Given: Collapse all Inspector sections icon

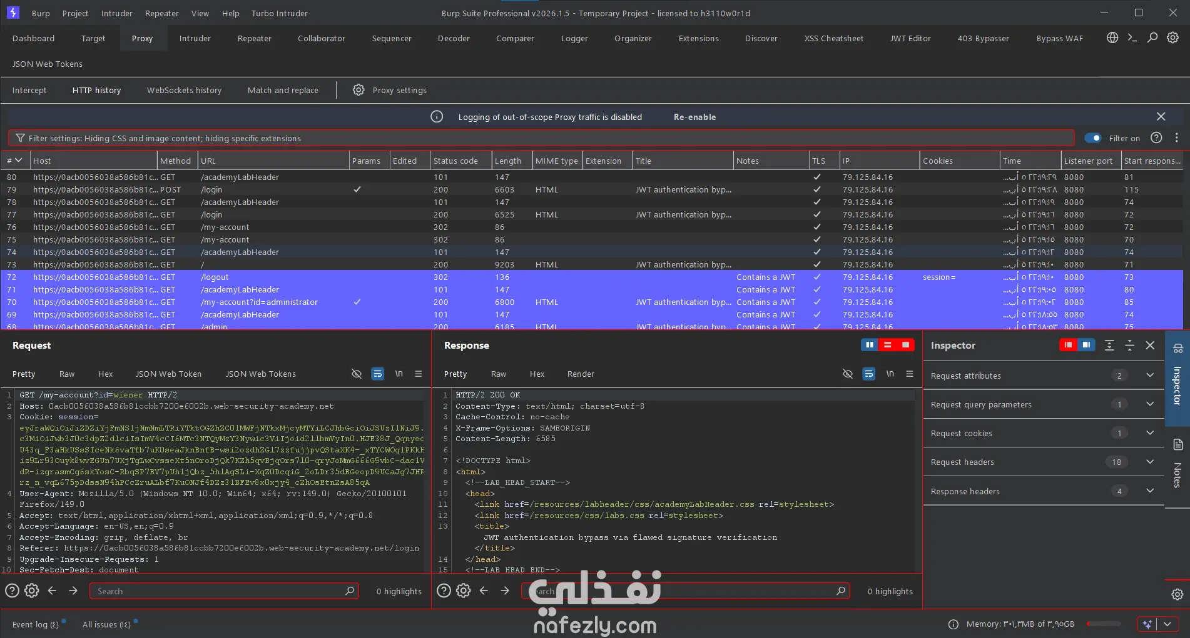Looking at the screenshot, I should (1129, 345).
